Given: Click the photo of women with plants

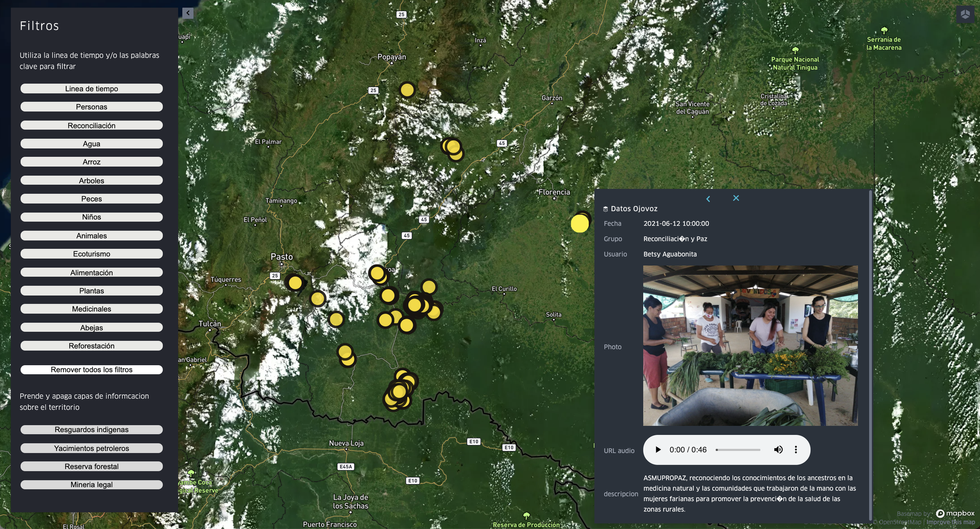Looking at the screenshot, I should pyautogui.click(x=750, y=346).
